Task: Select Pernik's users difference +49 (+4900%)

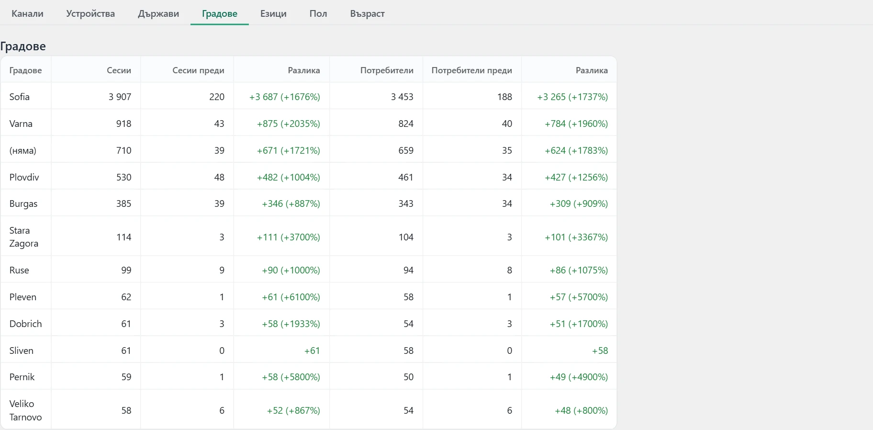Action: tap(579, 377)
